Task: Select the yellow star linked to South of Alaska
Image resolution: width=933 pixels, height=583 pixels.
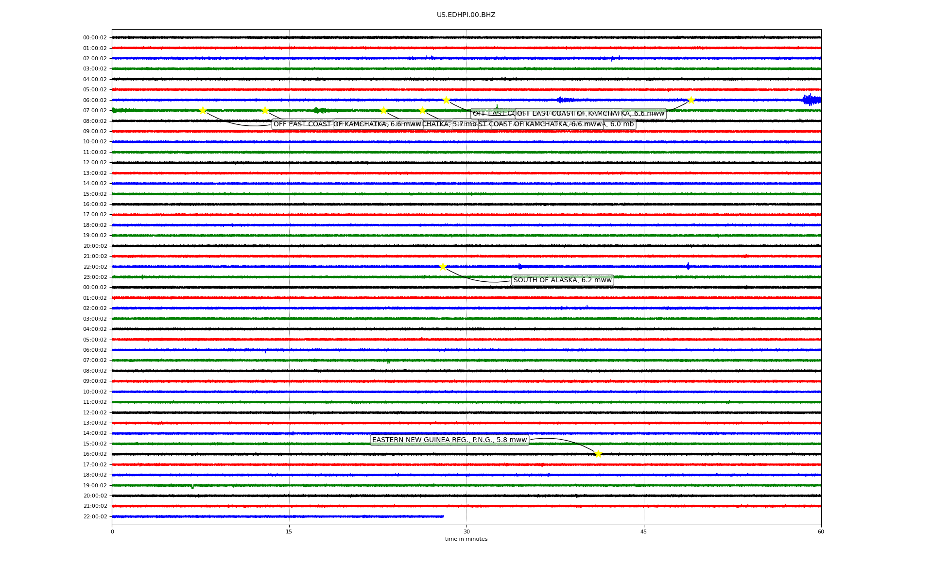Action: pyautogui.click(x=443, y=267)
